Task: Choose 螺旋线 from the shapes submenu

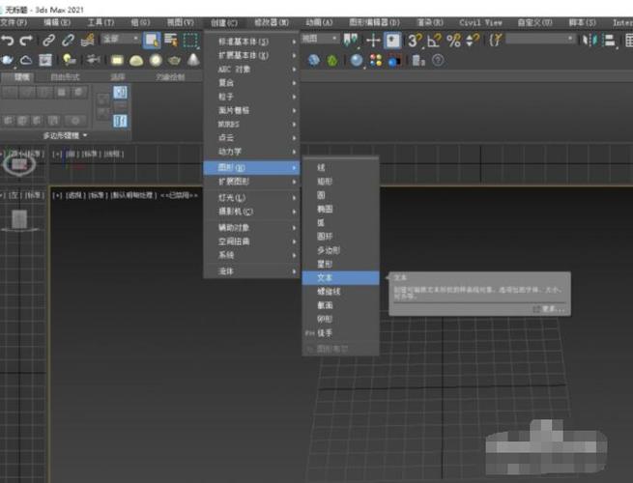Action: point(329,291)
